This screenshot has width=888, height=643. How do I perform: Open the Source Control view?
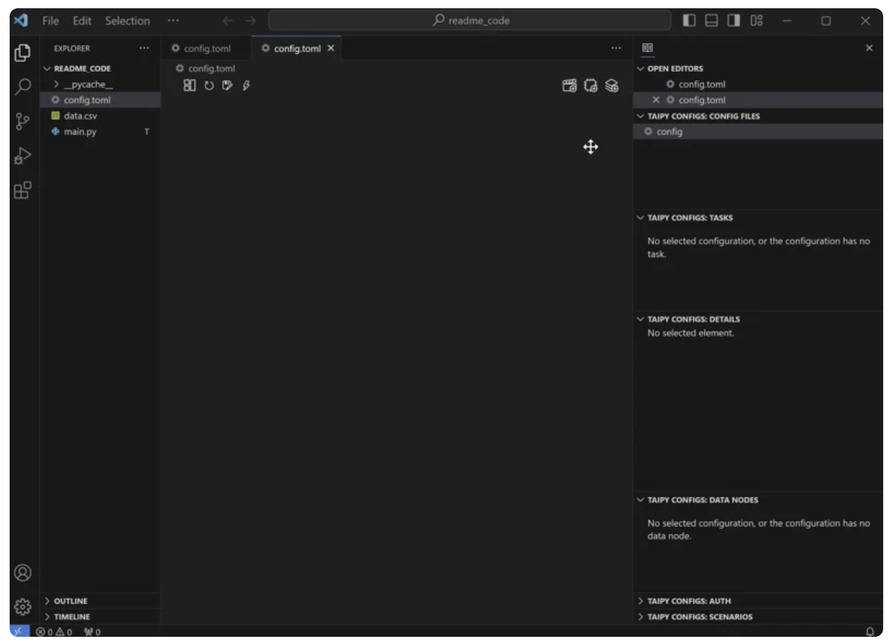pos(23,122)
